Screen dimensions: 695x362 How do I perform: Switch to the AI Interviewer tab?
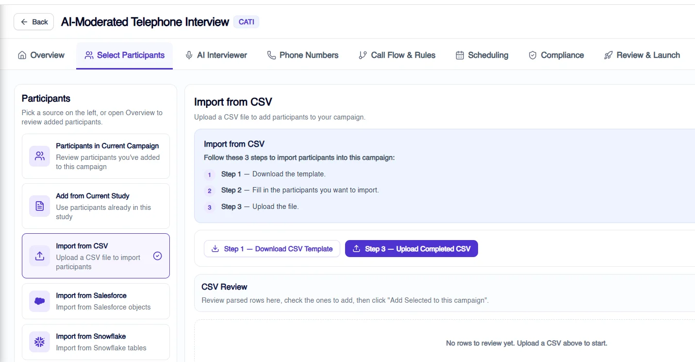click(x=216, y=55)
